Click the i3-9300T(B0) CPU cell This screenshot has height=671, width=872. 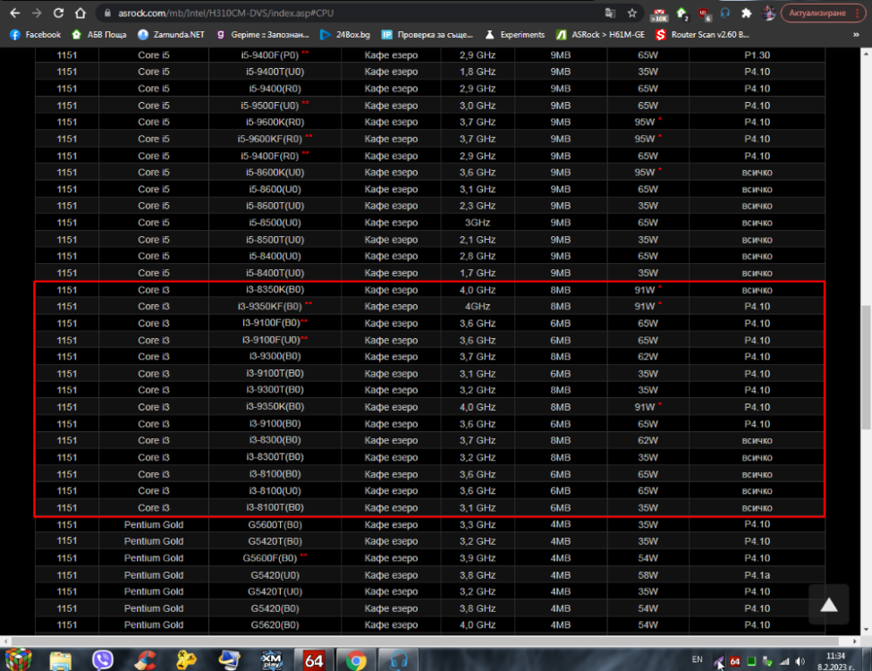(275, 390)
